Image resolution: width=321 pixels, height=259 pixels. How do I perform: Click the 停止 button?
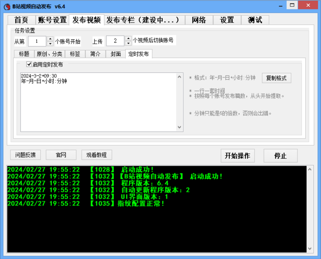[x=281, y=156]
